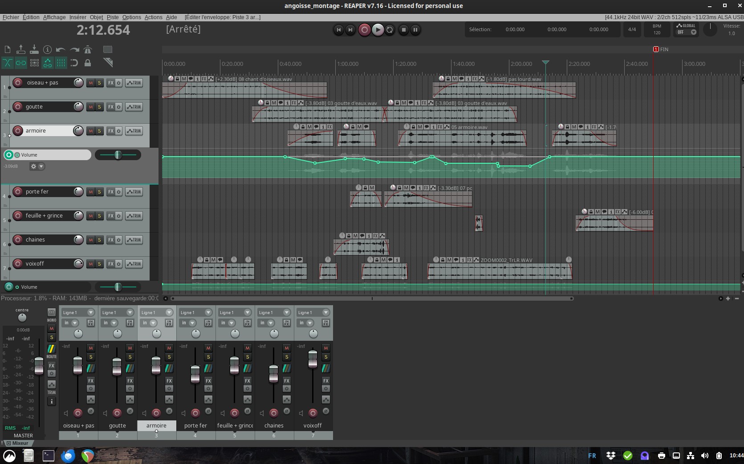Open the Piste menu
Image resolution: width=744 pixels, height=464 pixels.
click(x=113, y=17)
